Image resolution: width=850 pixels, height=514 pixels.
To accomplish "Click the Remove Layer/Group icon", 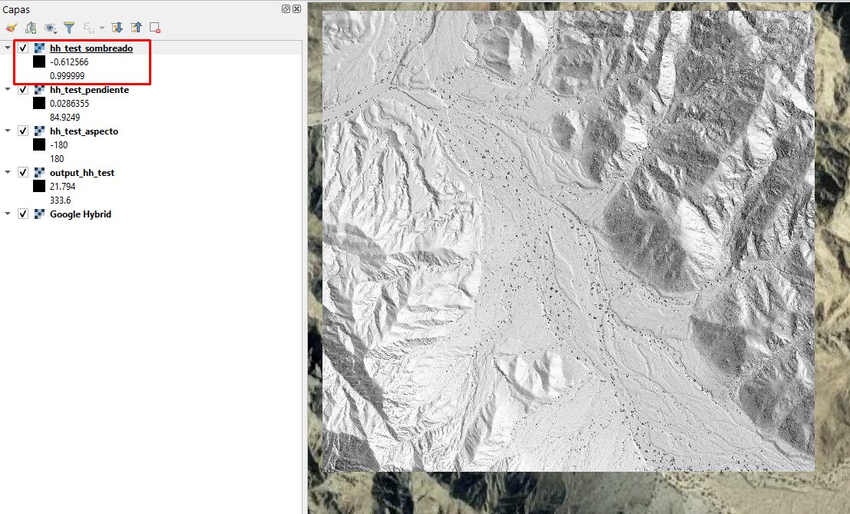I will point(154,27).
